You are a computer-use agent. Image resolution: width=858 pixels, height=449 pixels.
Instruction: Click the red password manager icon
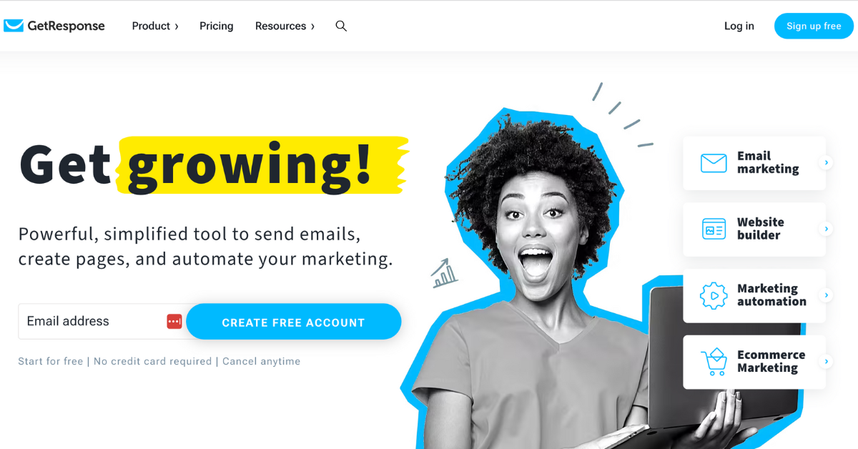(174, 322)
